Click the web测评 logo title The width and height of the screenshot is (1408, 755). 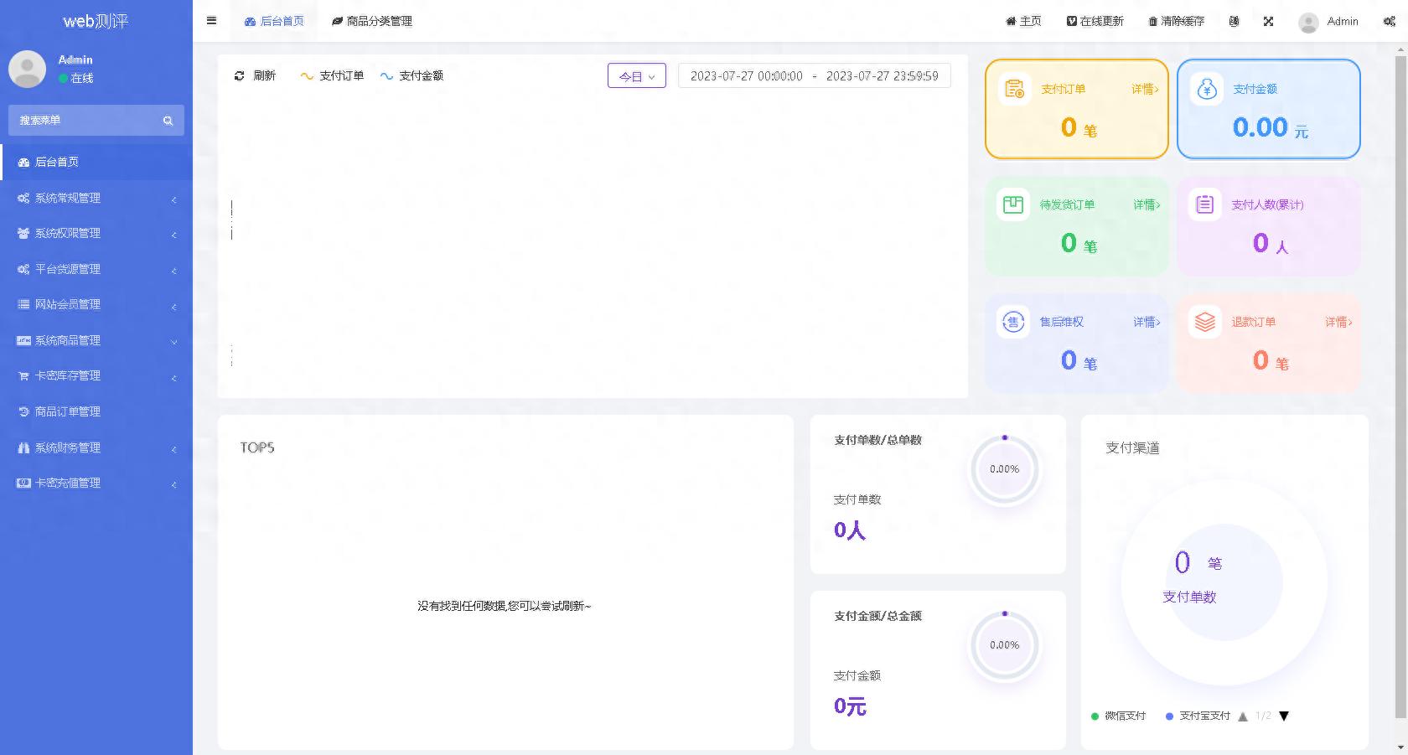96,21
